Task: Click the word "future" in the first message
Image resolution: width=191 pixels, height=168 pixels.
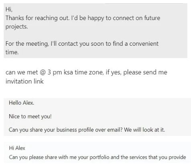Action: pyautogui.click(x=152, y=18)
